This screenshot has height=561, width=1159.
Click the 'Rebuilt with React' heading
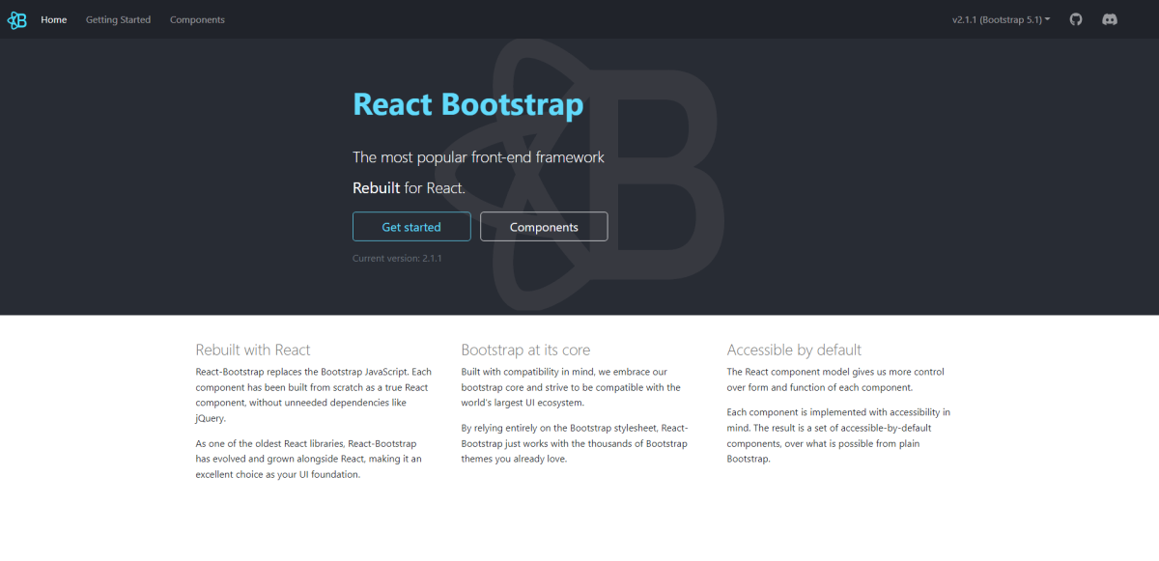point(253,350)
